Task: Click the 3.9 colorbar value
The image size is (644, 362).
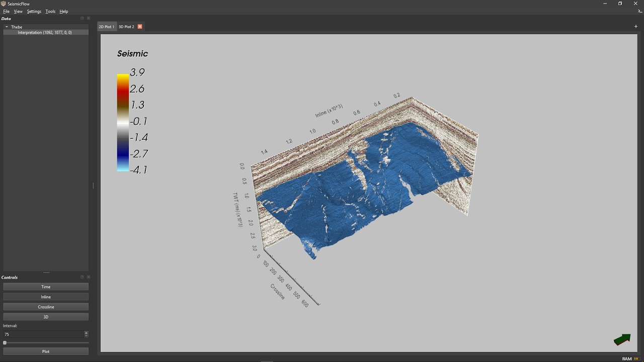Action: click(x=137, y=72)
